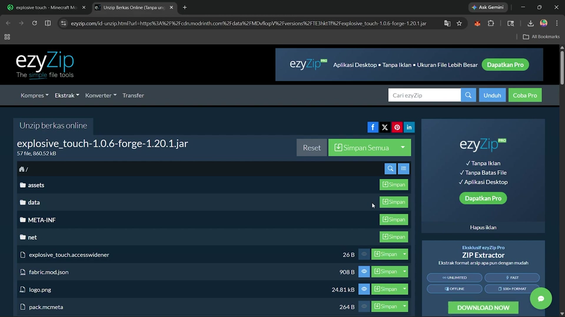Open Kompres menu dropdown

pos(34,95)
